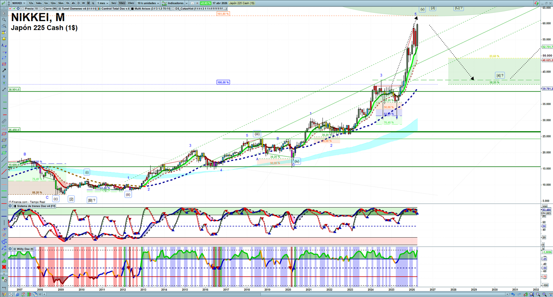Click the left scroll arrow of horizontal scrollbar

45,294
